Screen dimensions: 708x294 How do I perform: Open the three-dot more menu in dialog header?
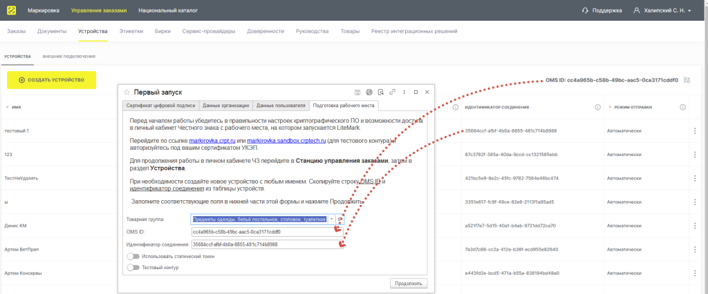pyautogui.click(x=404, y=92)
